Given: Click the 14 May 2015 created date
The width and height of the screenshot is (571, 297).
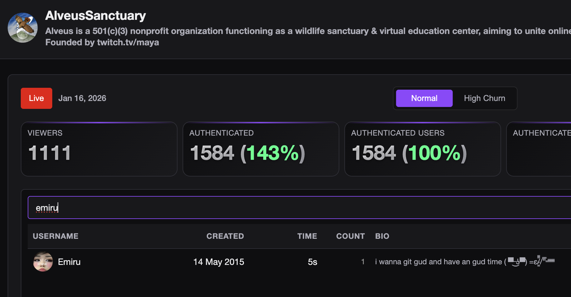Looking at the screenshot, I should pyautogui.click(x=219, y=262).
